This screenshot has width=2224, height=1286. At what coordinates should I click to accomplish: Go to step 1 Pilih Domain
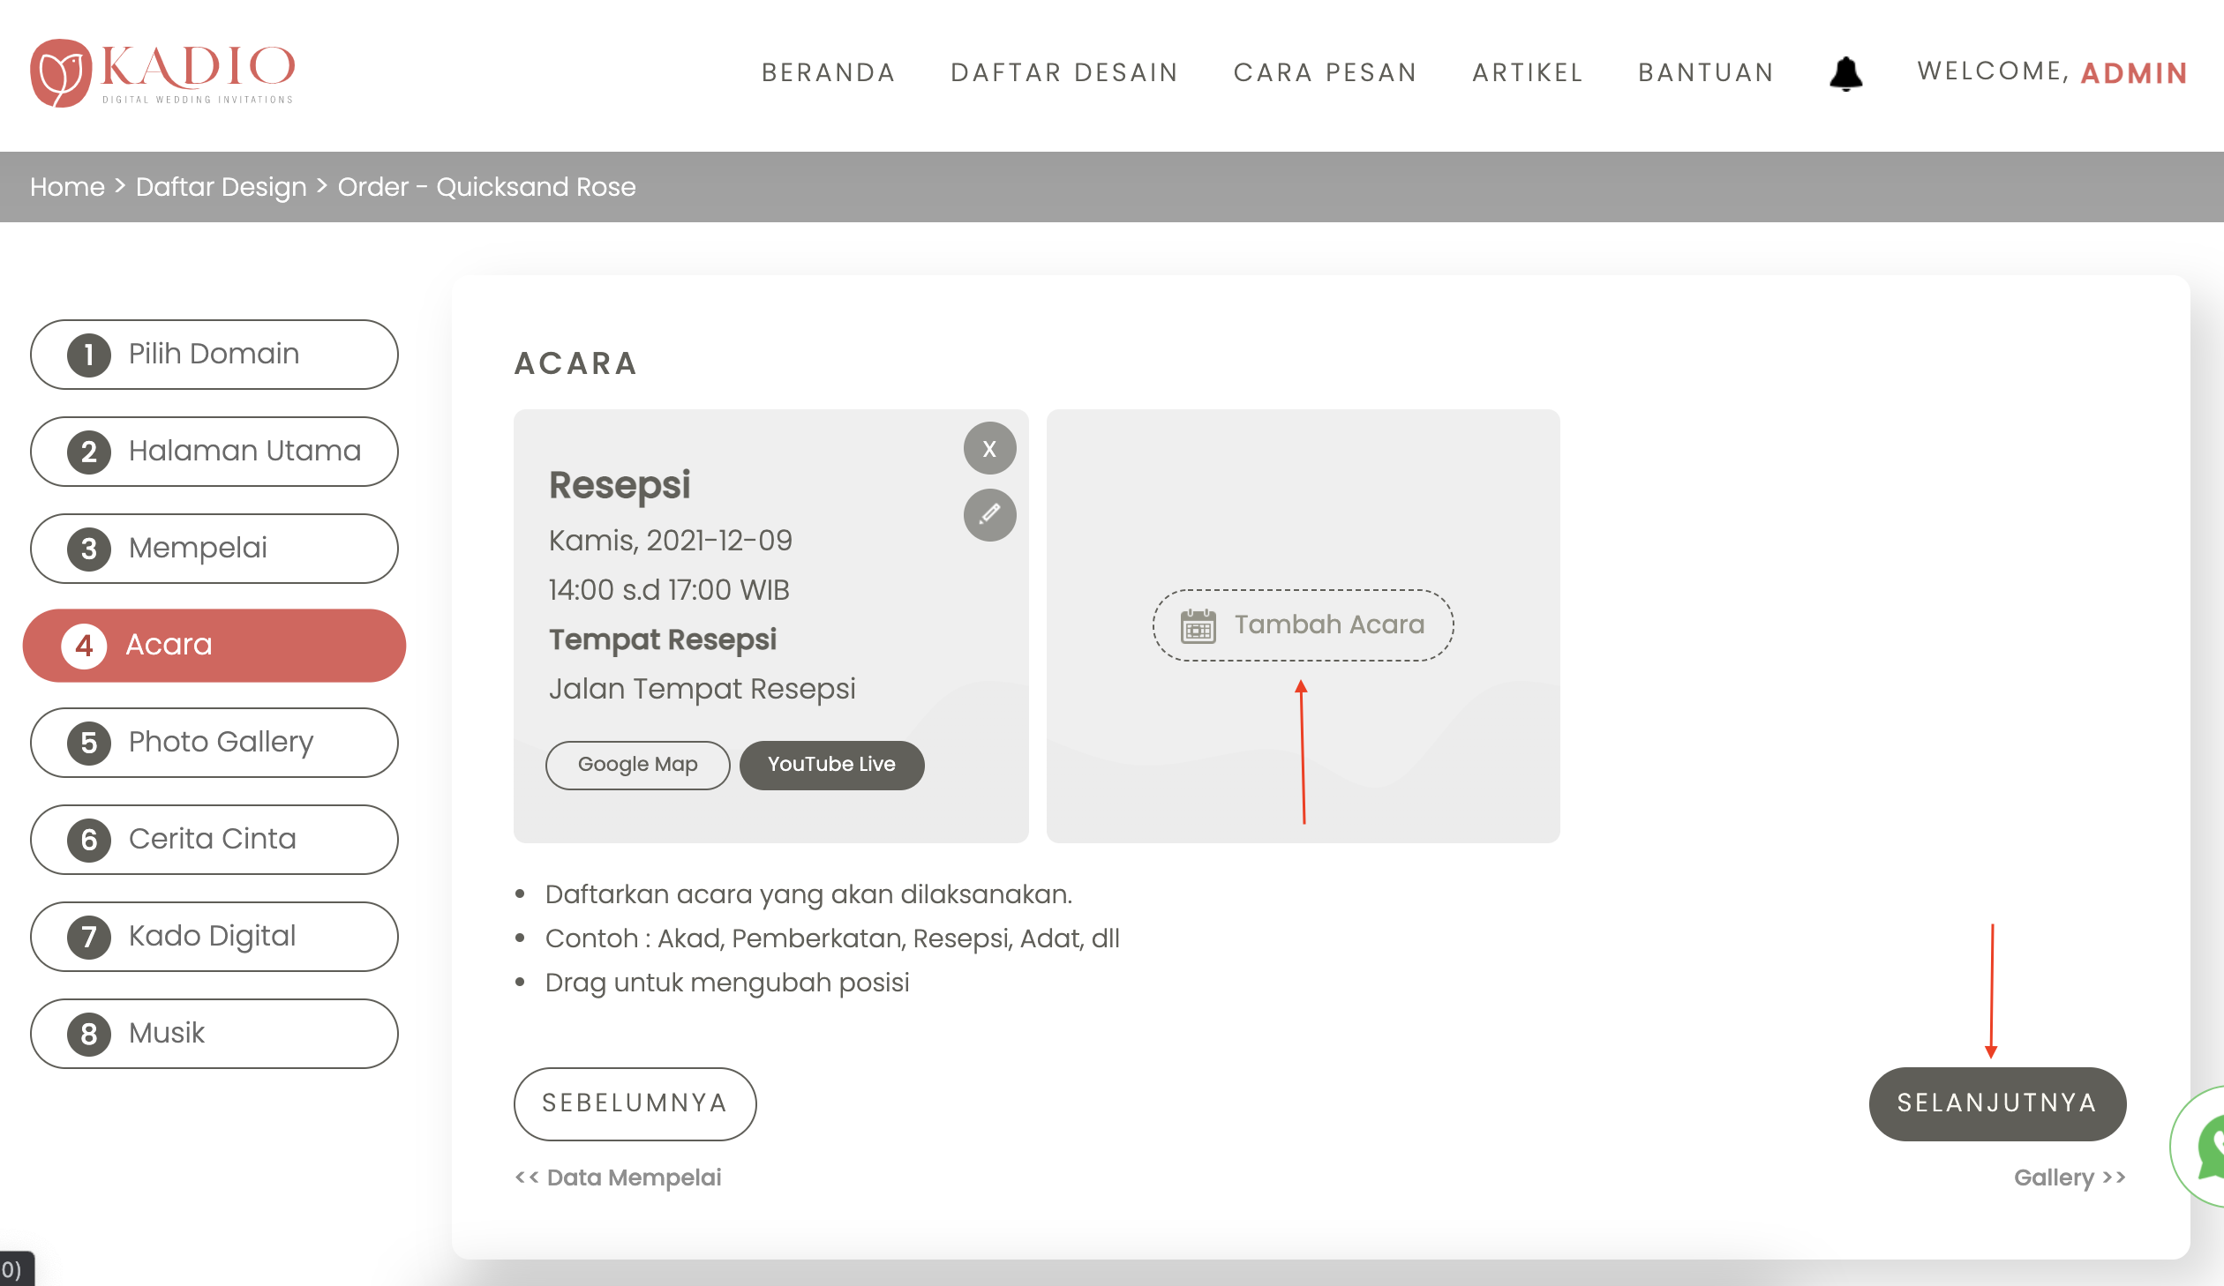click(214, 355)
